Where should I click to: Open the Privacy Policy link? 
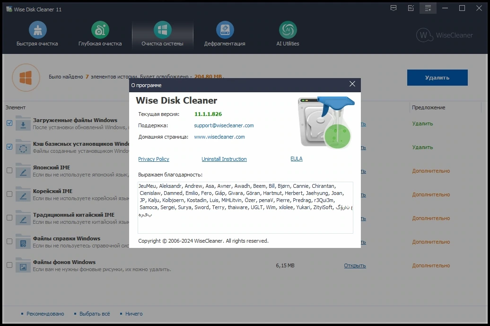coord(153,159)
